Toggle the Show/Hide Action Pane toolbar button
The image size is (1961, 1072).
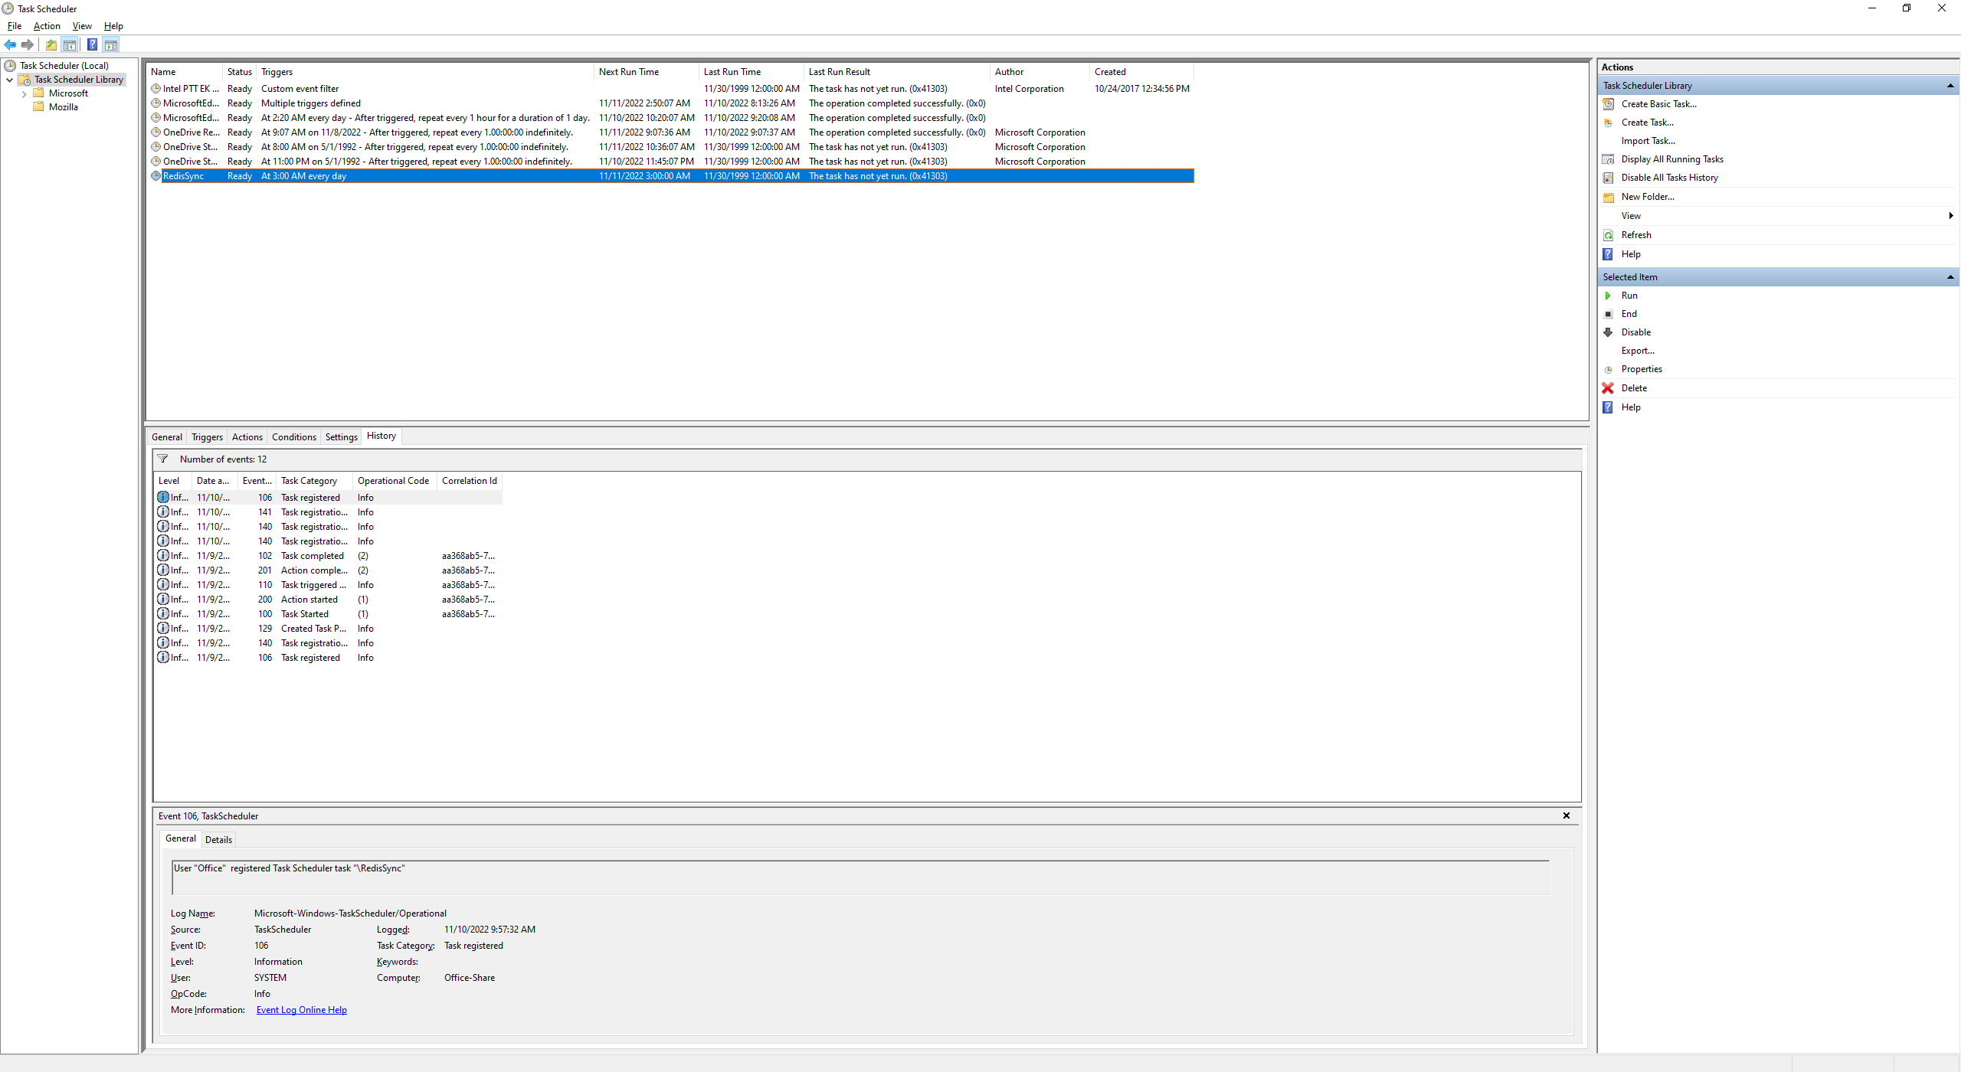click(111, 44)
